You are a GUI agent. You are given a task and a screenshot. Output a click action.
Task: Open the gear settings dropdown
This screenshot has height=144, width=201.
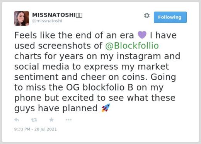pos(147,15)
